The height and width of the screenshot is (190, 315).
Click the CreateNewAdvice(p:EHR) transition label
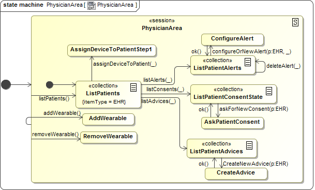pyautogui.click(x=256, y=164)
